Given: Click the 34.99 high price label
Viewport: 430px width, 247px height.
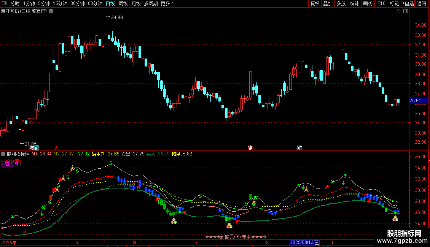Looking at the screenshot, I should 117,17.
